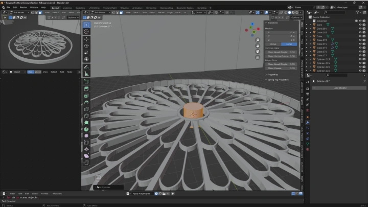The image size is (368, 207).
Task: Select the Loop Cut tool
Action: (x=86, y=109)
